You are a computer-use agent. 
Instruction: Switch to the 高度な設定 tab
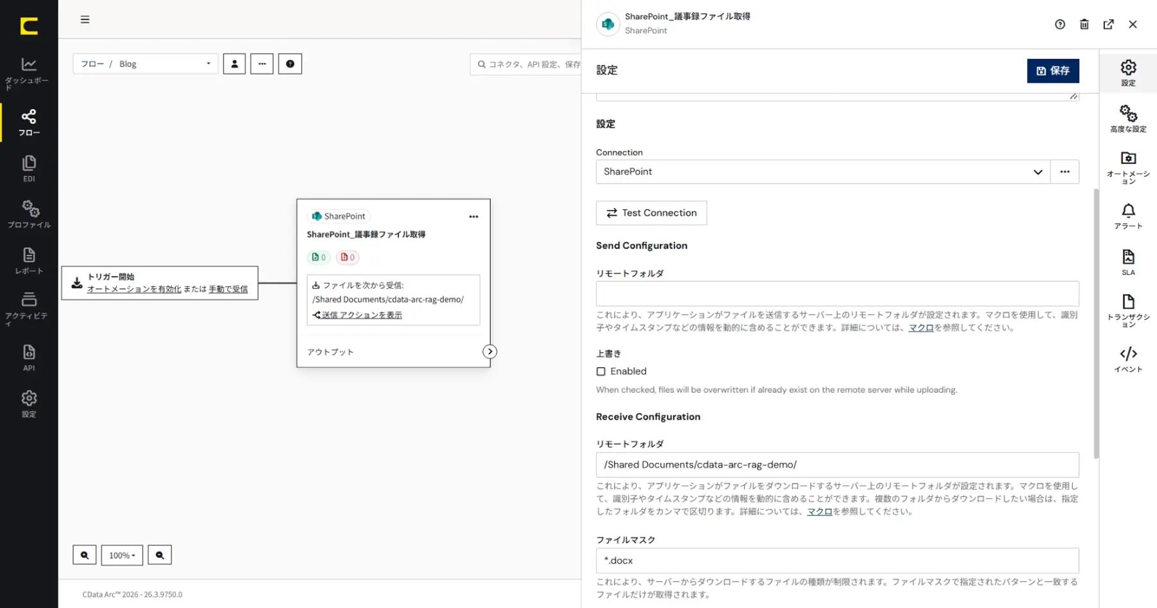(x=1128, y=119)
